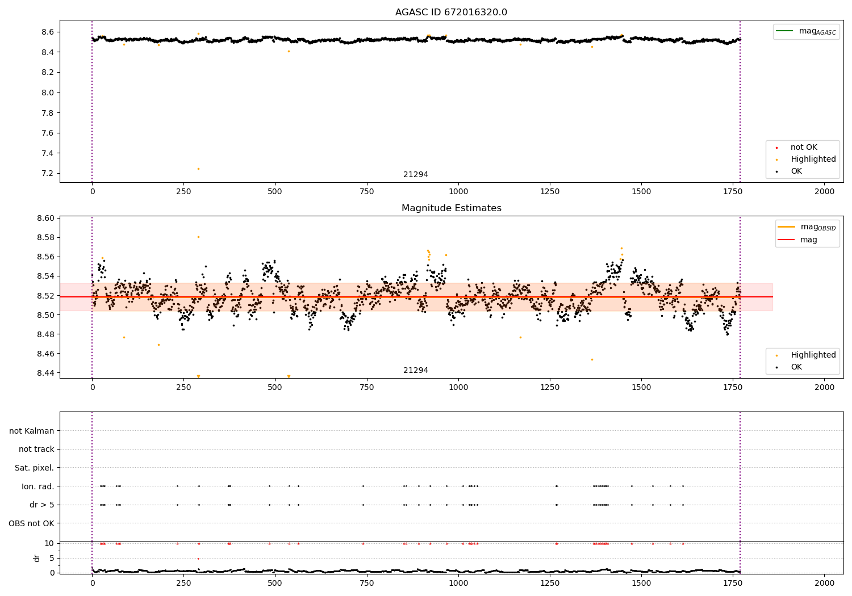Select the "7.6" y-axis tick label
Screen dimensions: 852x596
[x=48, y=133]
